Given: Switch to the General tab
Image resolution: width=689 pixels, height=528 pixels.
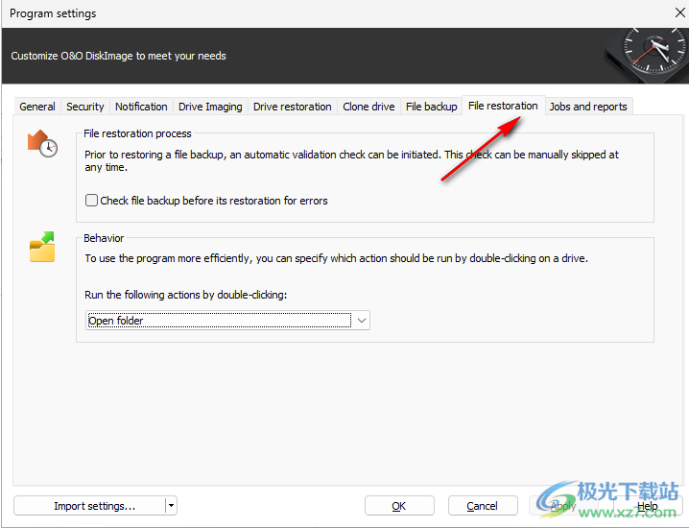Looking at the screenshot, I should point(37,107).
